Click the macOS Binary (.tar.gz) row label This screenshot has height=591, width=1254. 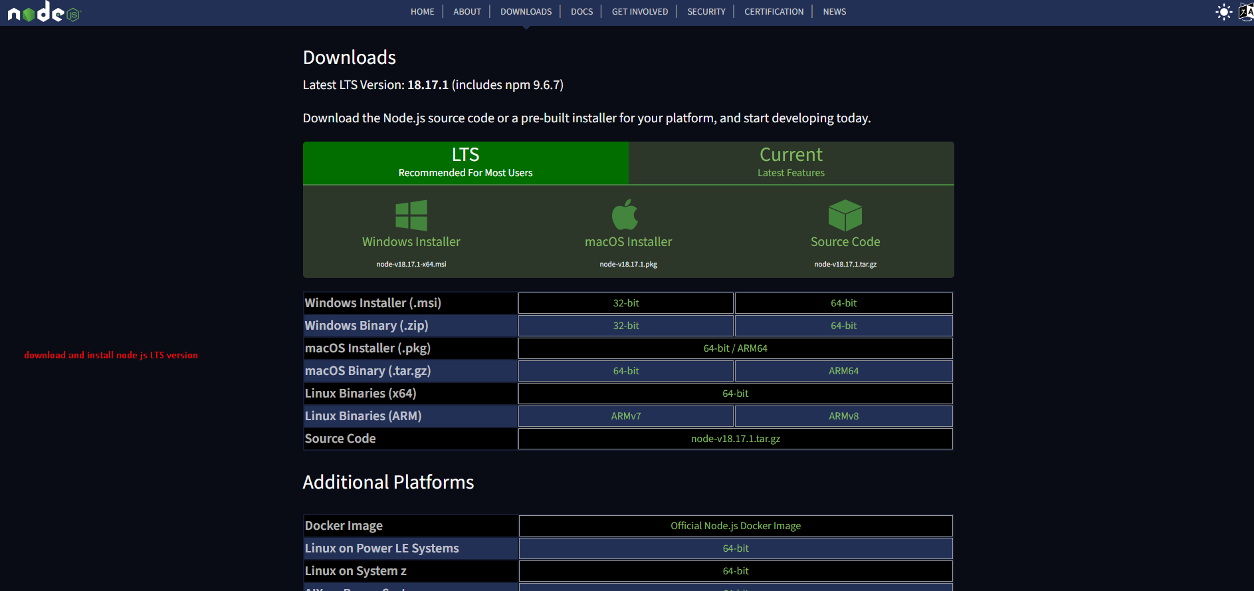click(367, 371)
